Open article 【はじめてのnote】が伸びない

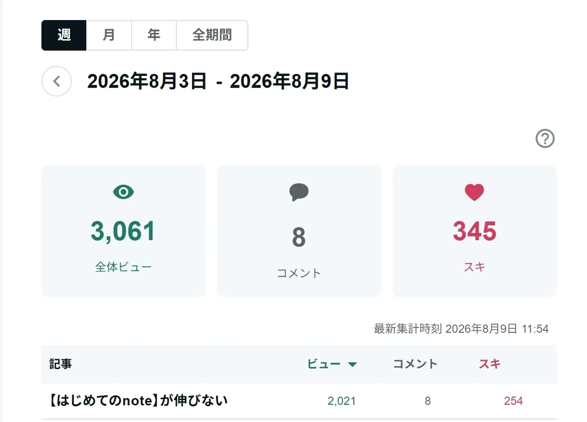pyautogui.click(x=138, y=401)
